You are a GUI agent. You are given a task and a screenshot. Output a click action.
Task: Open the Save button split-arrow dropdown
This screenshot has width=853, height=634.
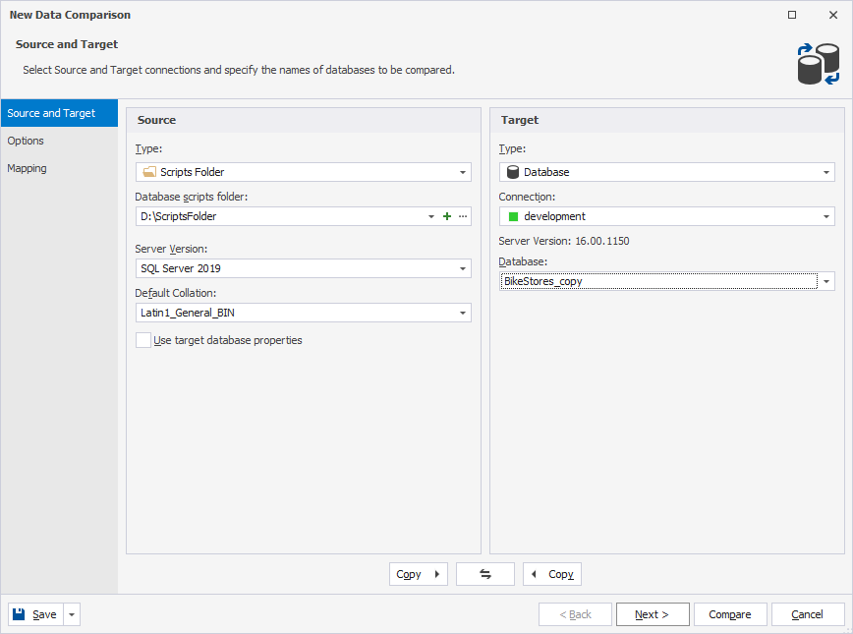[x=70, y=613]
